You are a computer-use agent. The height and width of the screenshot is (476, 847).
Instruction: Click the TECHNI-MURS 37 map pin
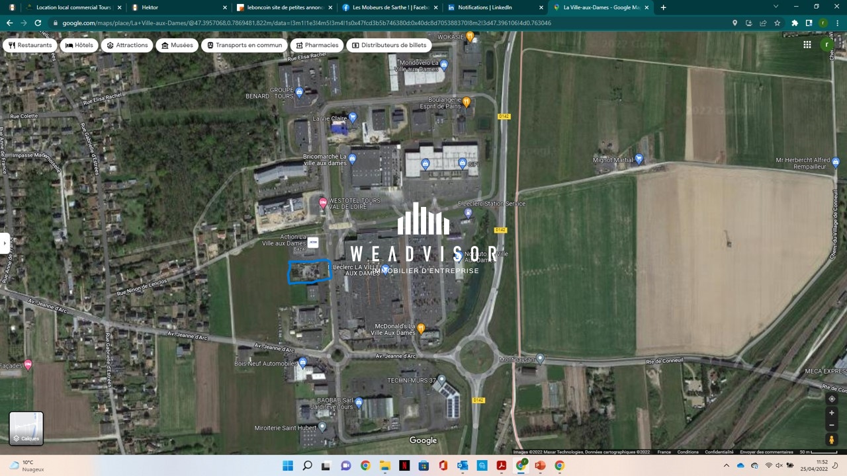(x=442, y=380)
